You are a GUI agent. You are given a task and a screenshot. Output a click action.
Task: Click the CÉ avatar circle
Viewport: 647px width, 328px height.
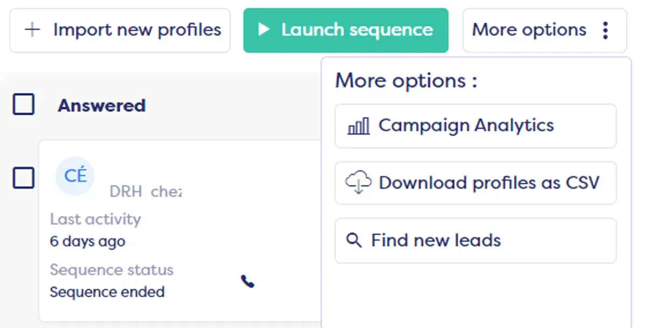74,176
